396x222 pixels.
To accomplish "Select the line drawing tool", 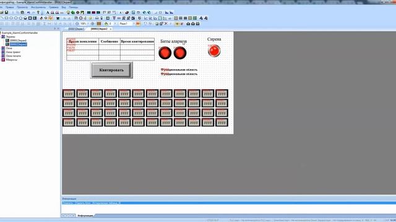I will (2, 18).
